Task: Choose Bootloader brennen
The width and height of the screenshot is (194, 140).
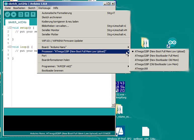Action: pyautogui.click(x=84, y=71)
